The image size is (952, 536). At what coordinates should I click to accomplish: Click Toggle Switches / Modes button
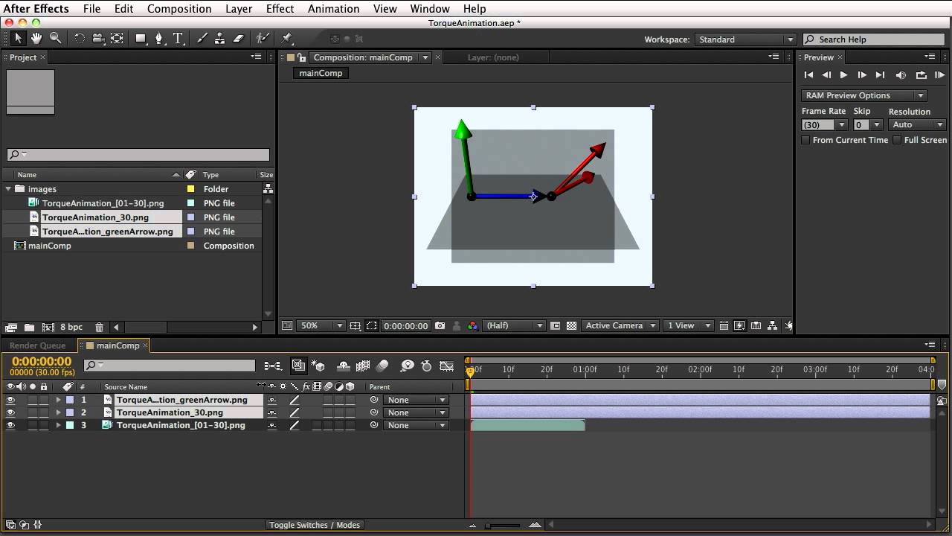coord(315,525)
